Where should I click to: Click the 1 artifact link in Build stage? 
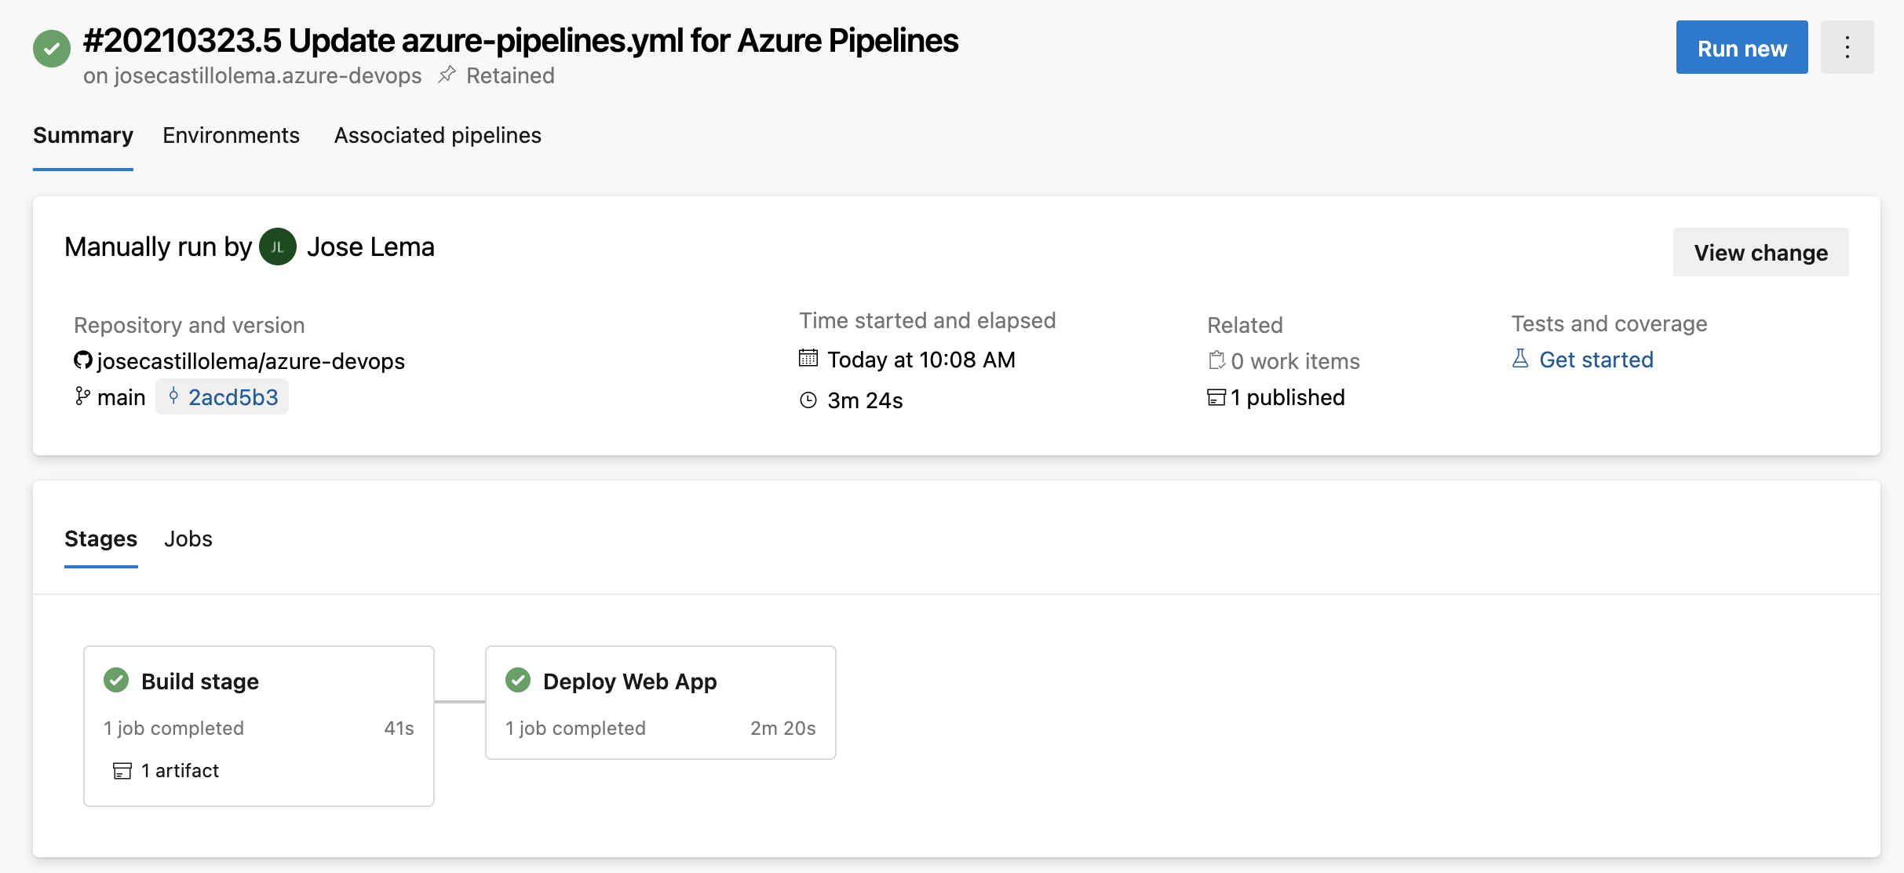179,771
